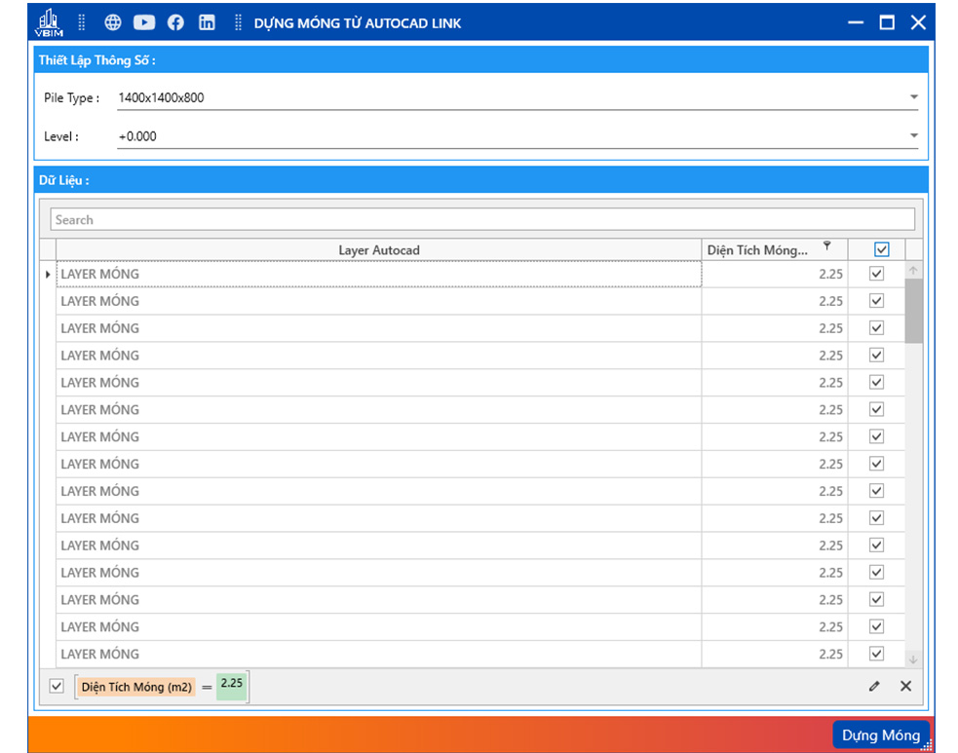This screenshot has height=753, width=958.
Task: Expand the Pile Type dropdown
Action: 913,97
